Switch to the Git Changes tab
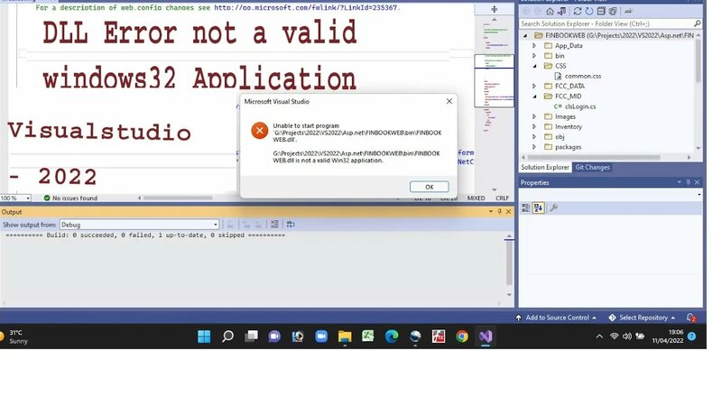The image size is (722, 406). pos(592,168)
